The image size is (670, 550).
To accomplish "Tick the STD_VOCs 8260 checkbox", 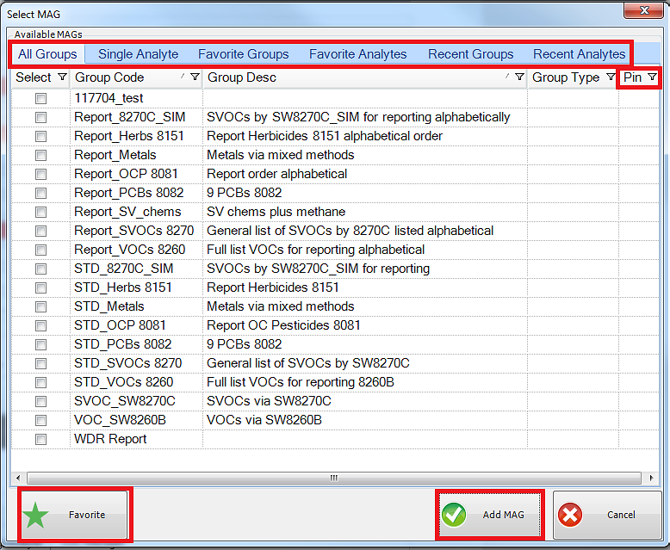I will click(x=40, y=382).
